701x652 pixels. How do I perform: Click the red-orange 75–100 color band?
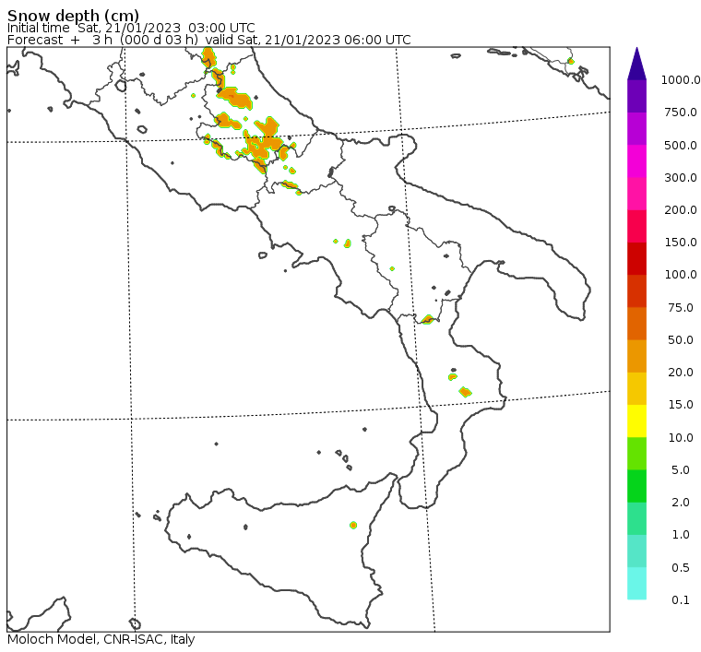636,290
